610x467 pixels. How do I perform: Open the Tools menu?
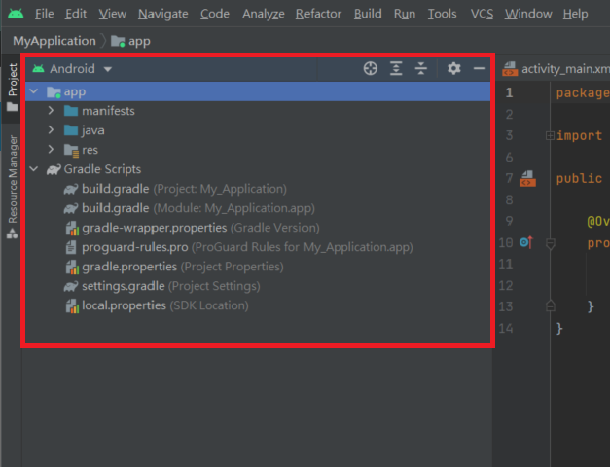tap(442, 14)
